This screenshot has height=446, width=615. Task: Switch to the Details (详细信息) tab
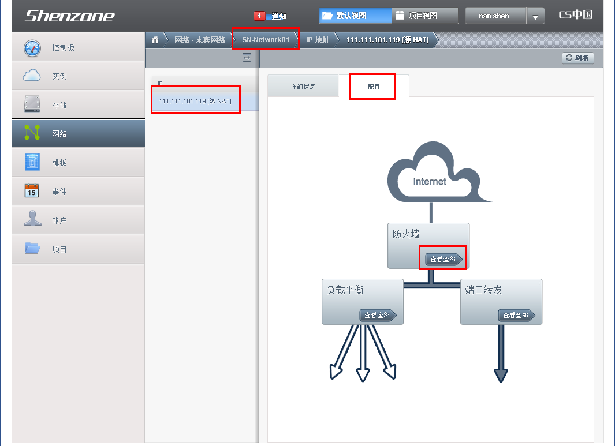tap(303, 87)
